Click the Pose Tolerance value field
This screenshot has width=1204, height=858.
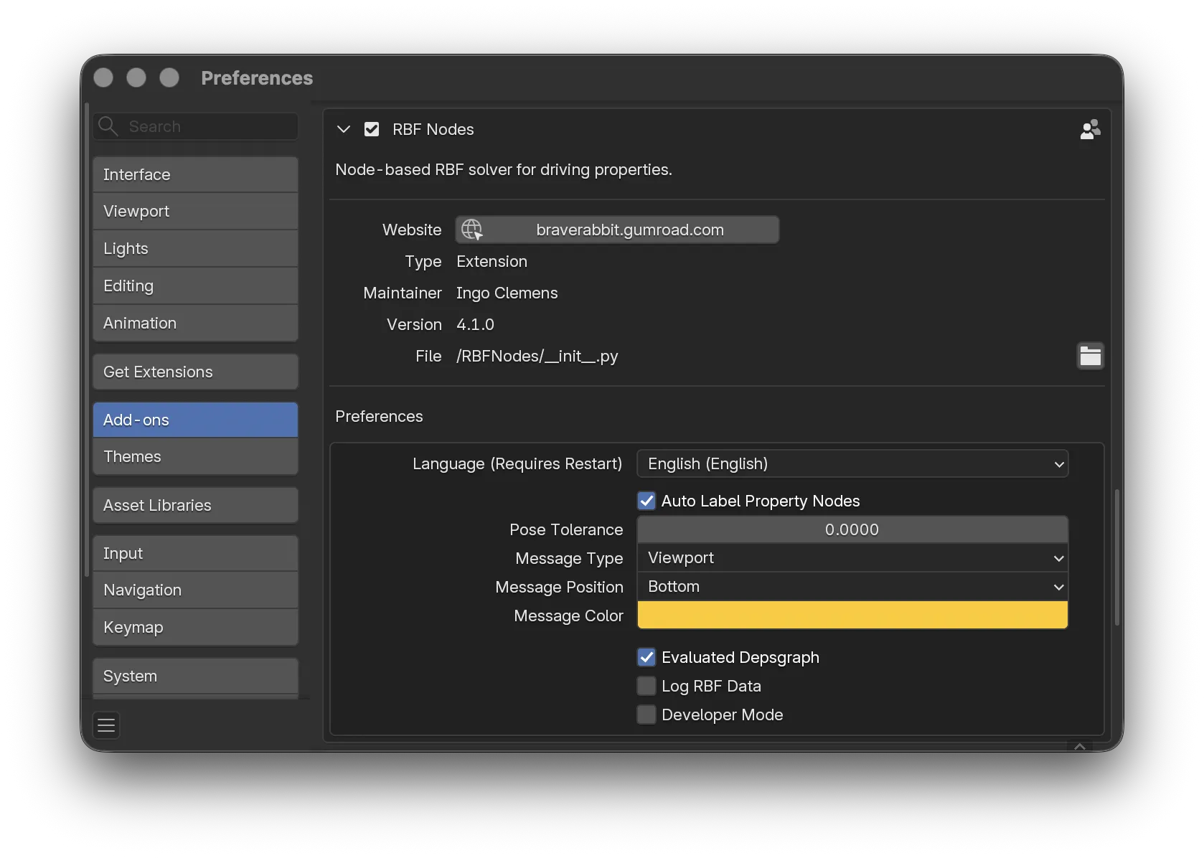click(x=852, y=529)
